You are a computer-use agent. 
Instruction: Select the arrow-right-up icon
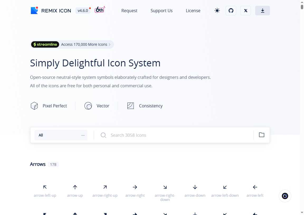(105, 191)
